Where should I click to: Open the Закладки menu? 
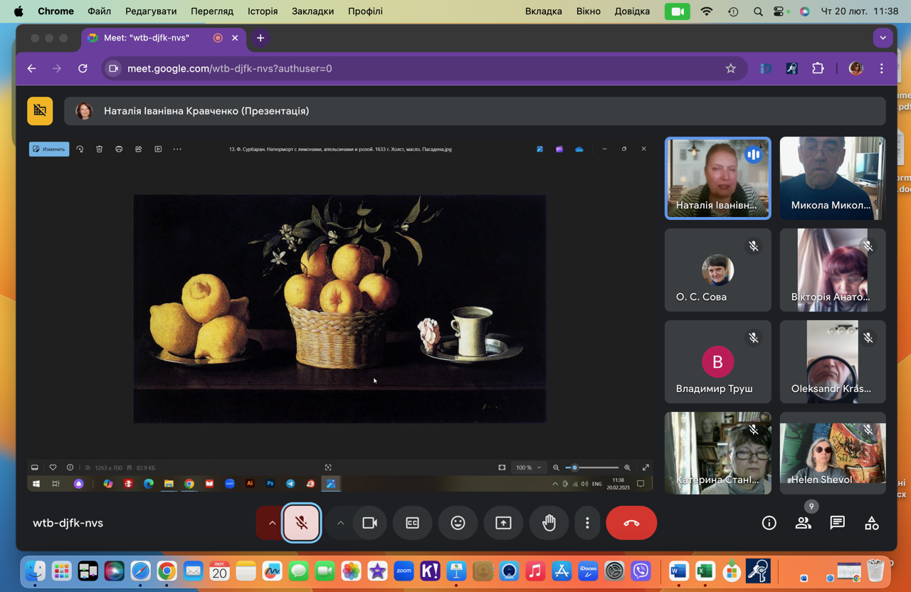[312, 11]
